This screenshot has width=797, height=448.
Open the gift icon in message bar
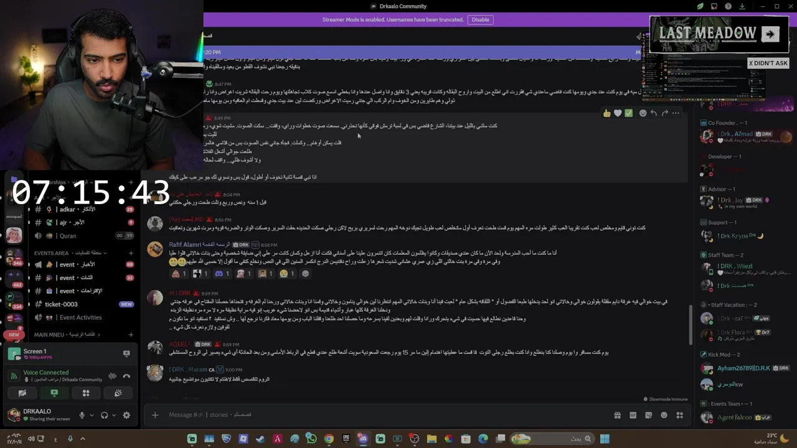pos(617,415)
